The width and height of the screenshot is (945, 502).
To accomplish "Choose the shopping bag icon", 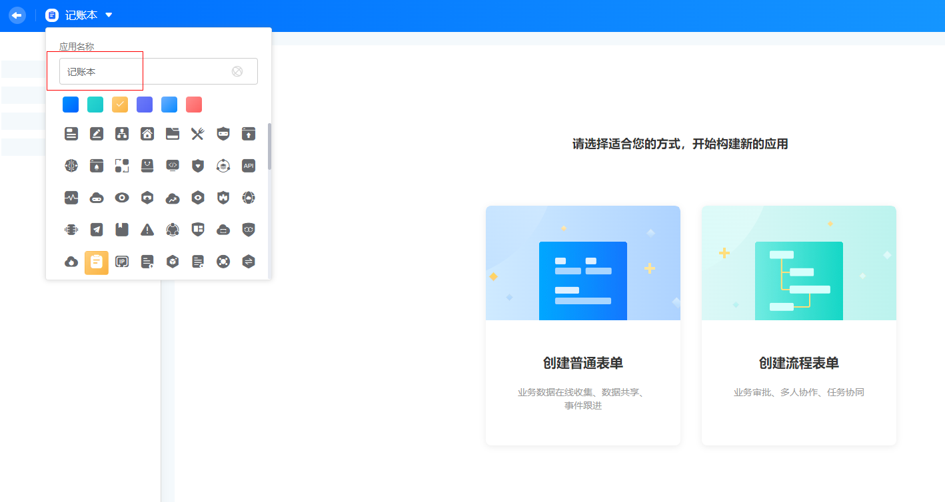I will point(147,166).
